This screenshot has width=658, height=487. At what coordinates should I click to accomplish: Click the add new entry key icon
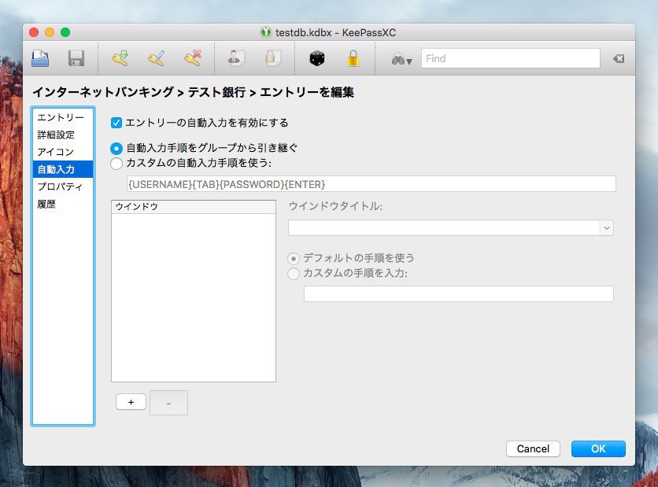(x=120, y=58)
